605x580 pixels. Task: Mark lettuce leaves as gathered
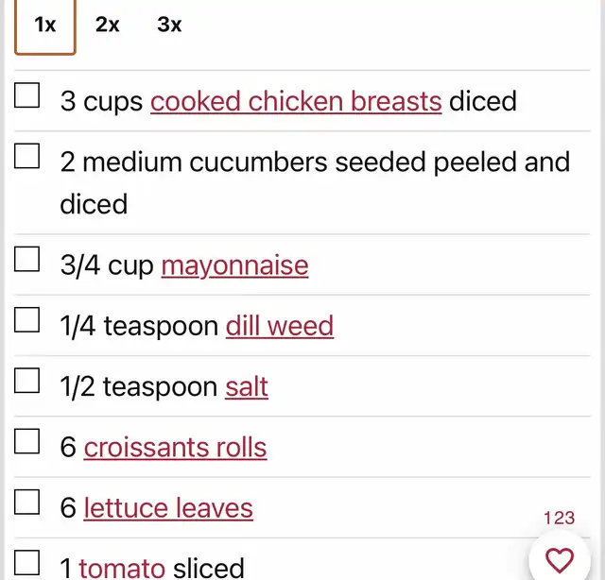click(x=26, y=502)
